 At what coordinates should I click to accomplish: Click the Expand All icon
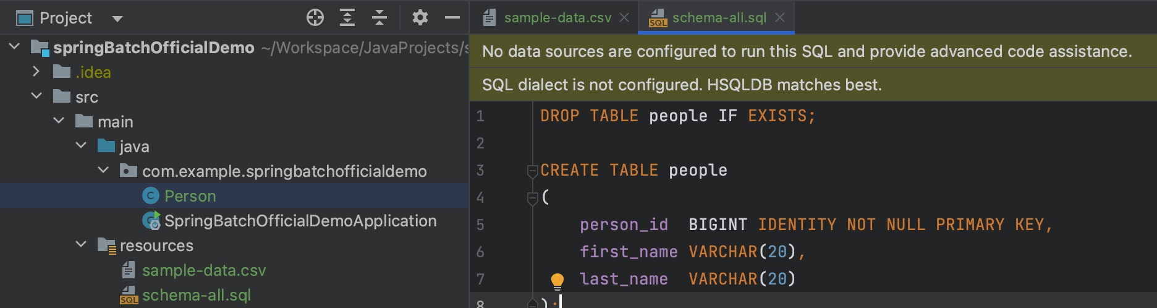pyautogui.click(x=347, y=18)
